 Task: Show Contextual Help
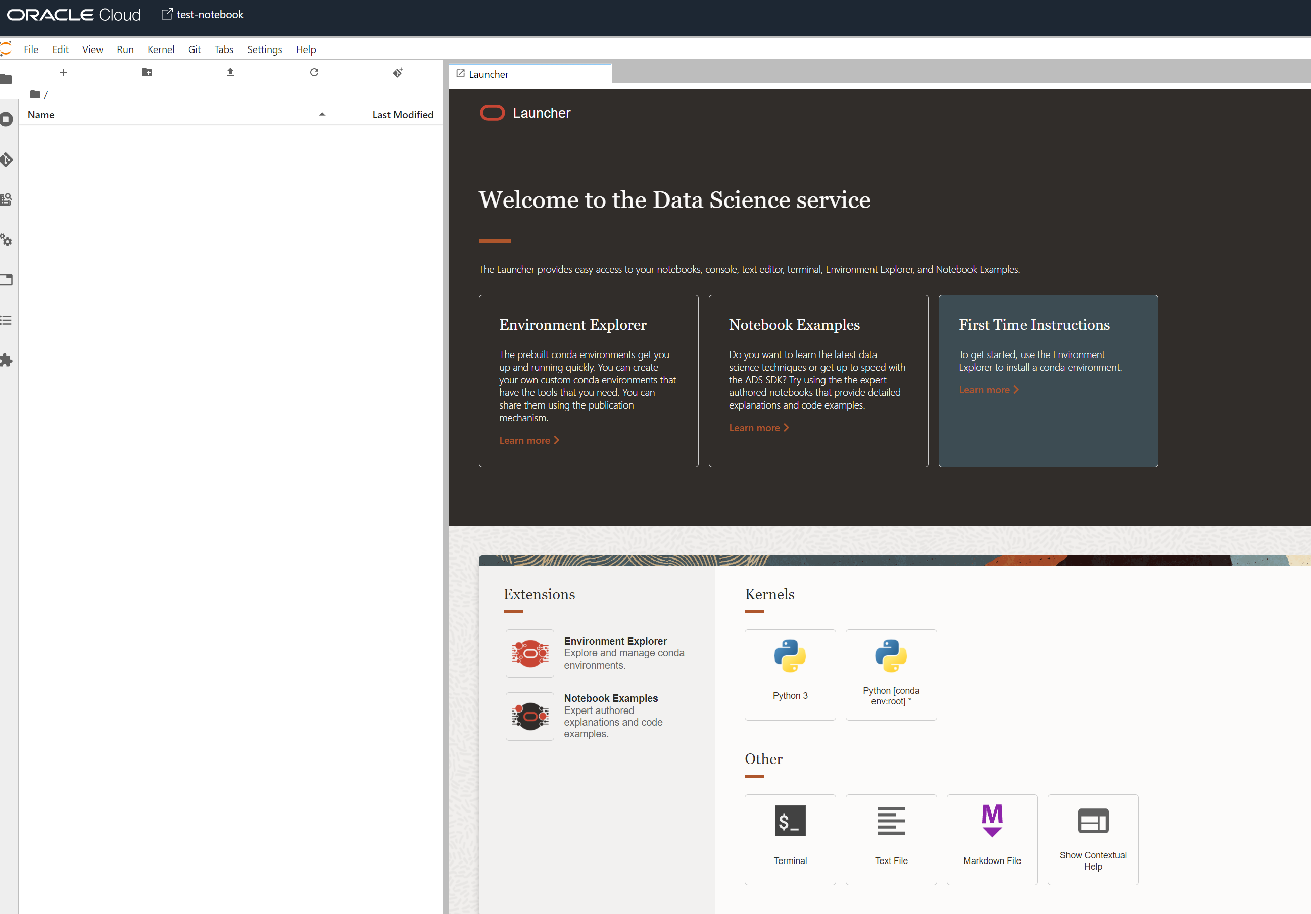(1093, 840)
